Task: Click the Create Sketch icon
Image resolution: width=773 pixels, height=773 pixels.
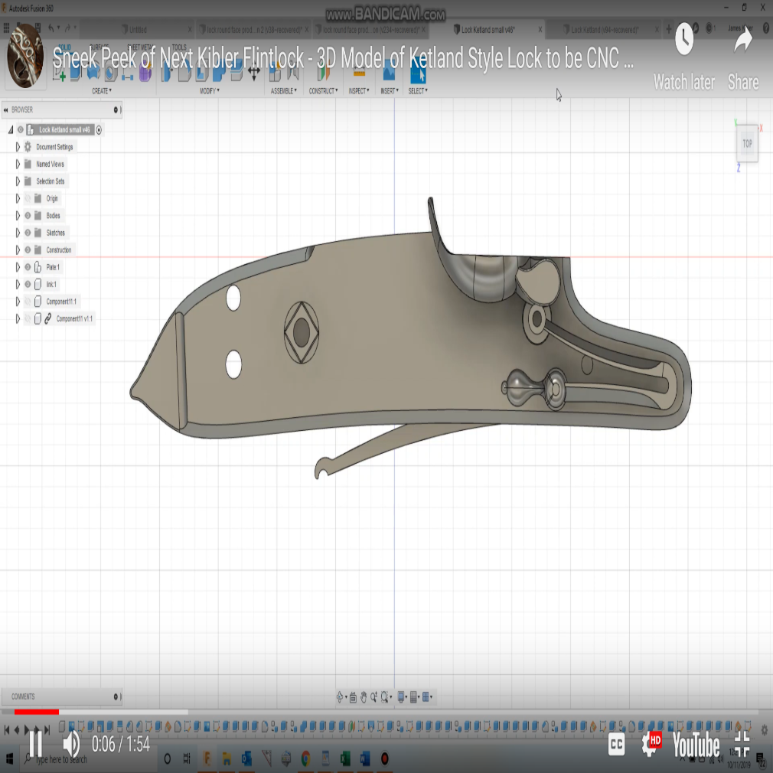Action: [x=59, y=74]
